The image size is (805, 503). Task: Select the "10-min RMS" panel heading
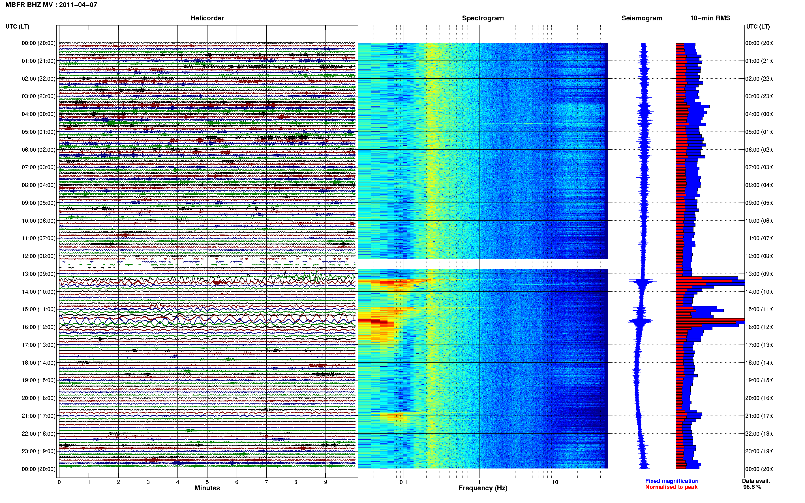(710, 18)
